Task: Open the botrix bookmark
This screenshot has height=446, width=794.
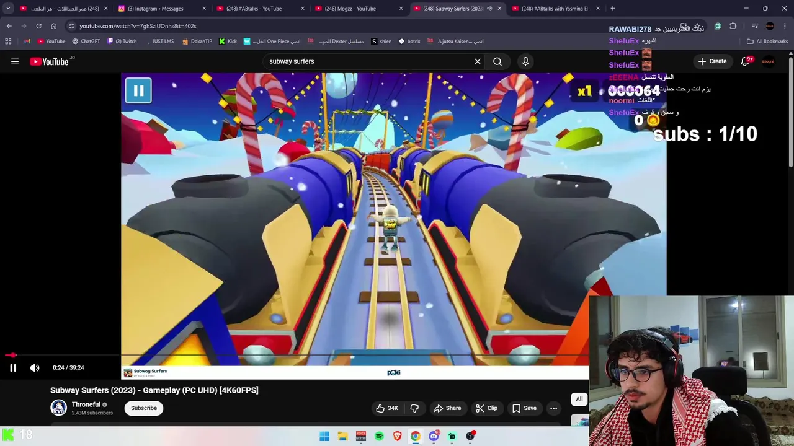Action: click(409, 42)
